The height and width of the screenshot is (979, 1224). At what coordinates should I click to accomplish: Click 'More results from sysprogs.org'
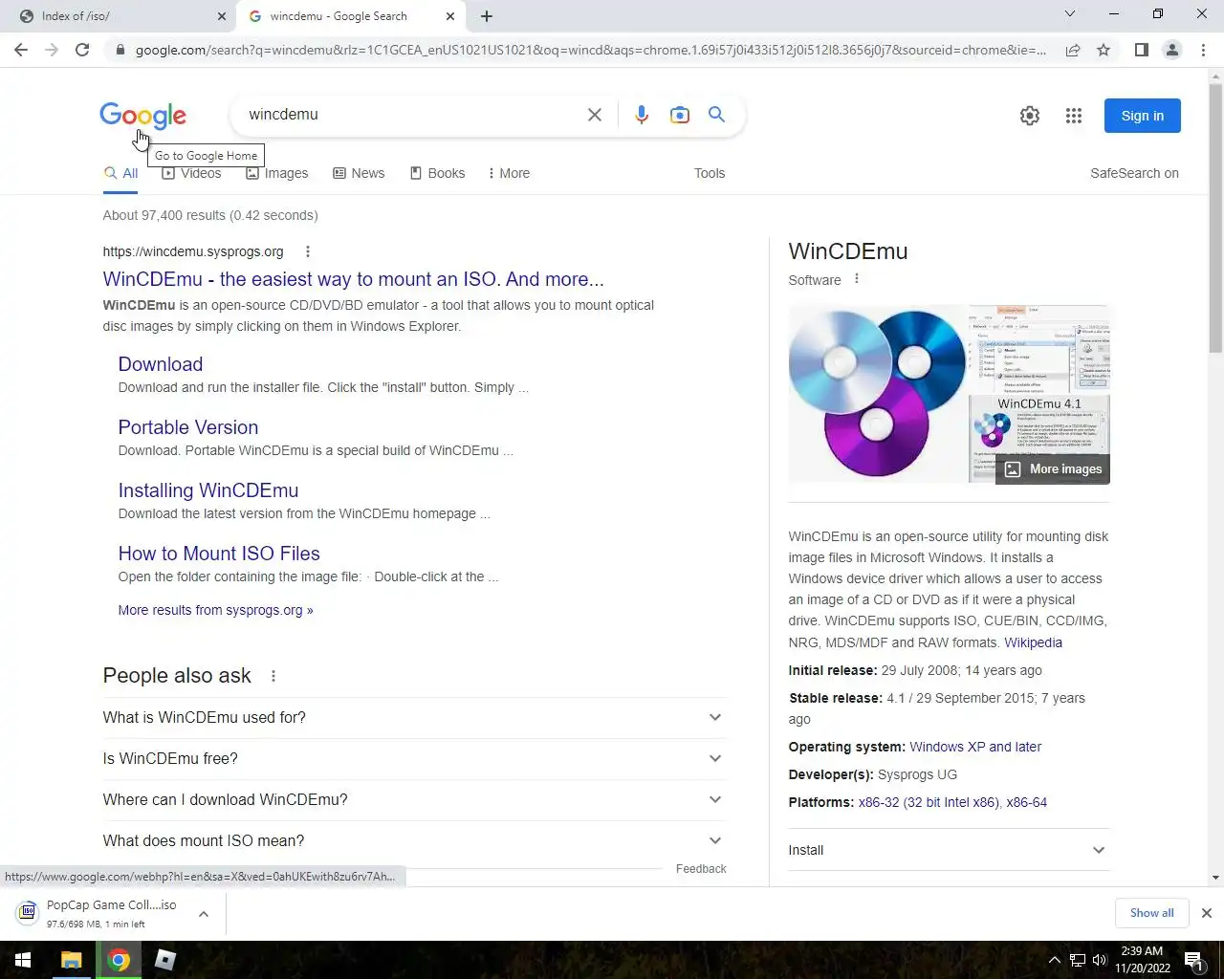[216, 610]
